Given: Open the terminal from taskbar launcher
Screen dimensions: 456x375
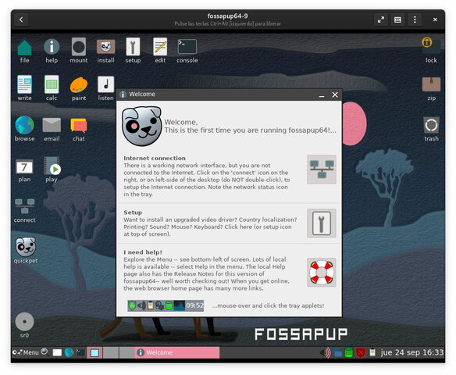Looking at the screenshot, I should 80,352.
